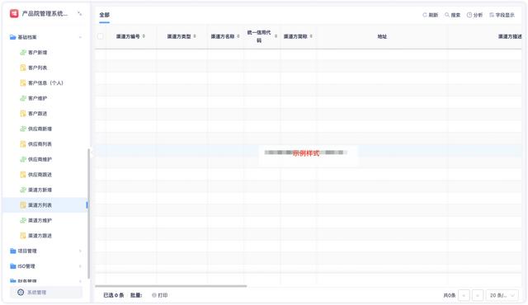Image resolution: width=528 pixels, height=305 pixels.
Task: Go to the next page arrow
Action: point(478,295)
